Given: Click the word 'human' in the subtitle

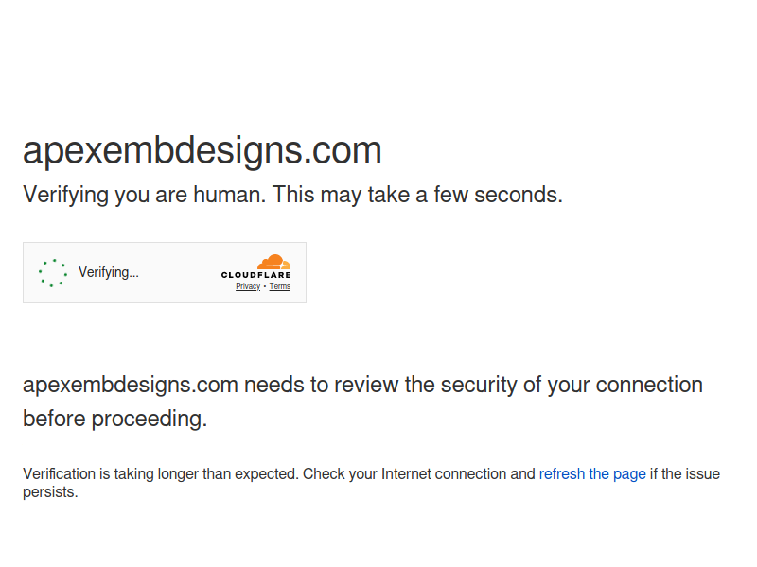Looking at the screenshot, I should click(229, 195).
